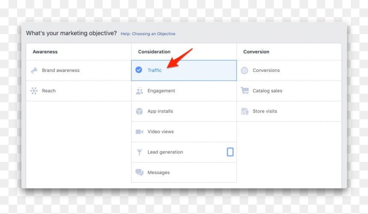Pick the Video views objective
Image resolution: width=368 pixels, height=214 pixels.
(184, 132)
